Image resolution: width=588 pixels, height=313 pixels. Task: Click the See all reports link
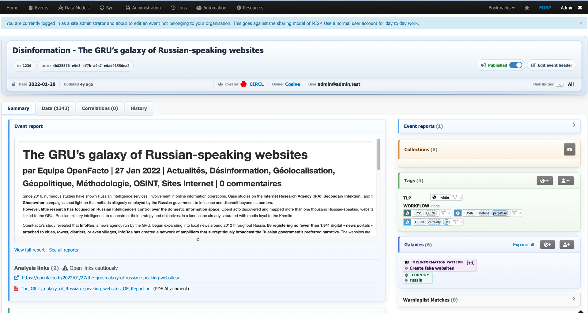click(x=63, y=250)
